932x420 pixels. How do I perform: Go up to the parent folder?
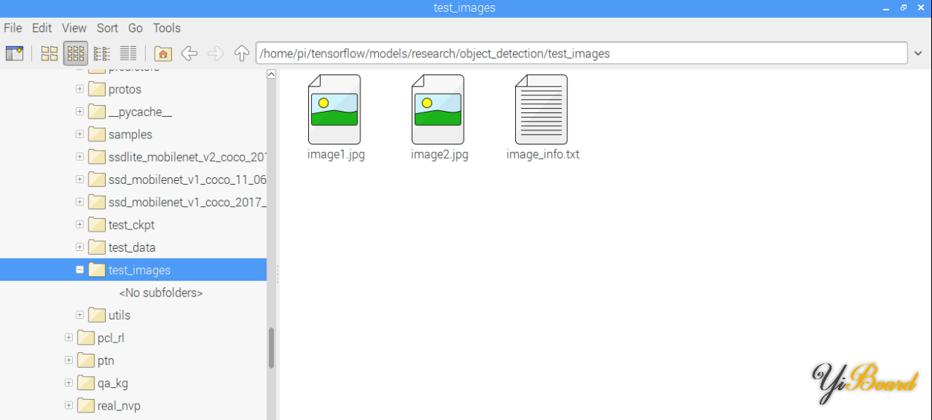coord(241,54)
